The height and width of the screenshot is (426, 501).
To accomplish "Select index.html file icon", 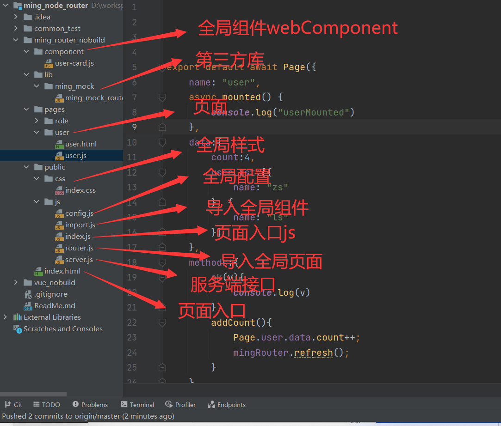I will pyautogui.click(x=38, y=271).
